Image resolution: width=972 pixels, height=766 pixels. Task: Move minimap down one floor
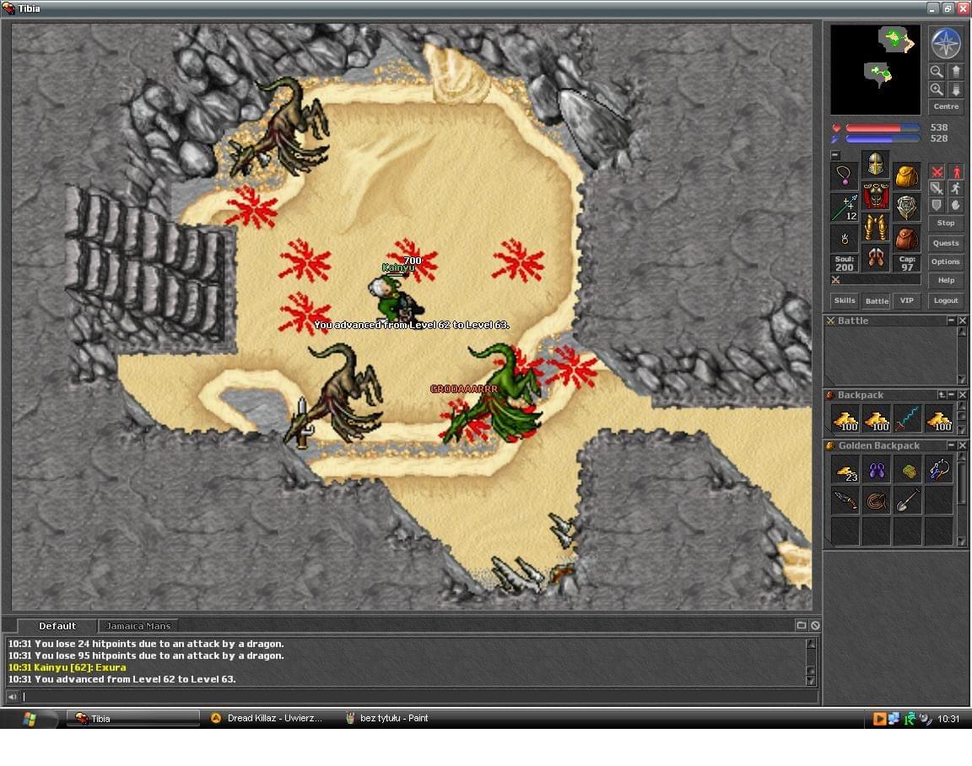(x=955, y=89)
